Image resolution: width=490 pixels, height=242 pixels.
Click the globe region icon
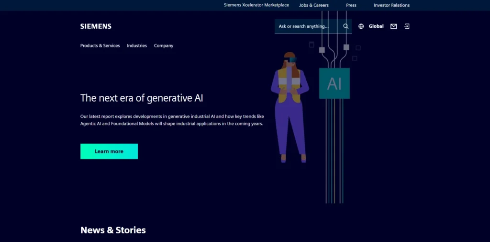[361, 26]
